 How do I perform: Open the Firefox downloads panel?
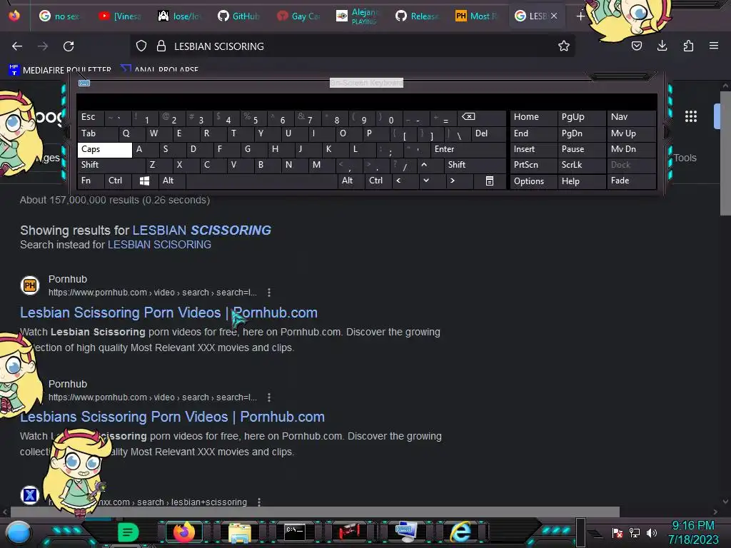click(662, 46)
